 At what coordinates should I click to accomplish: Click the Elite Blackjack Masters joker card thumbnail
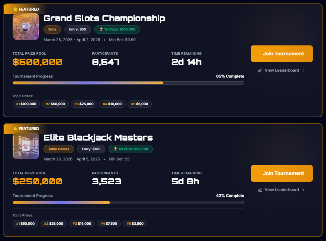[x=26, y=146]
